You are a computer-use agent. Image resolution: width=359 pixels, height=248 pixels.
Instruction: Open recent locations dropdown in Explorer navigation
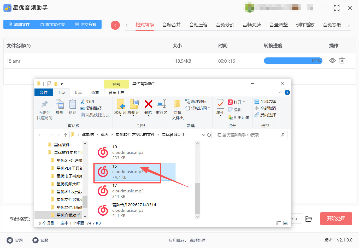click(x=58, y=135)
